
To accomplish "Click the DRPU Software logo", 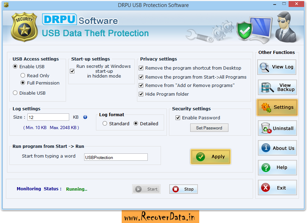I will [x=80, y=19].
